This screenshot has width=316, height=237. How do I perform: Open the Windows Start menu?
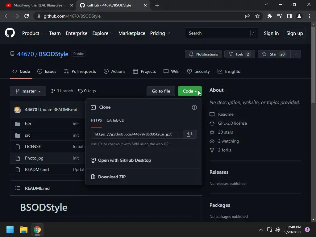(10, 230)
